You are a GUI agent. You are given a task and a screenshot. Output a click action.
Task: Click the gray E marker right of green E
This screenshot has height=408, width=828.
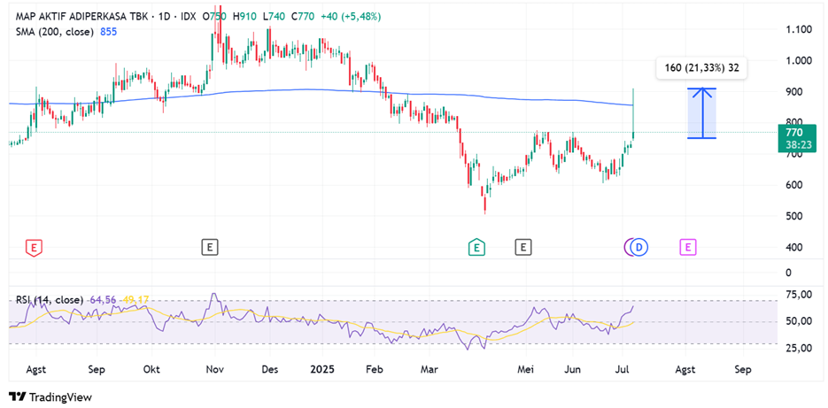[x=523, y=247]
